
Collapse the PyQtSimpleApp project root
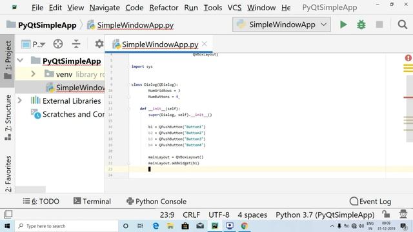(x=20, y=61)
